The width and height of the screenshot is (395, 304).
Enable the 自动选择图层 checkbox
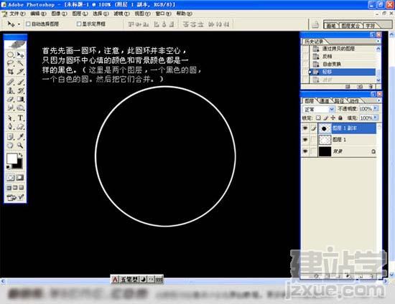click(x=28, y=24)
